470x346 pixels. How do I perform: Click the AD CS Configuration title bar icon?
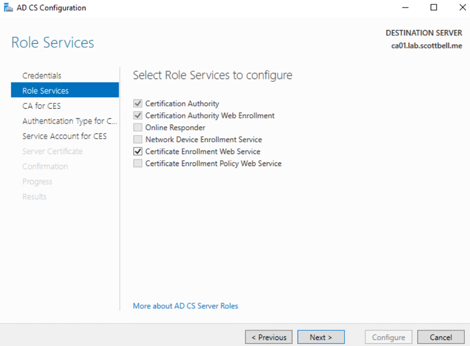8,8
